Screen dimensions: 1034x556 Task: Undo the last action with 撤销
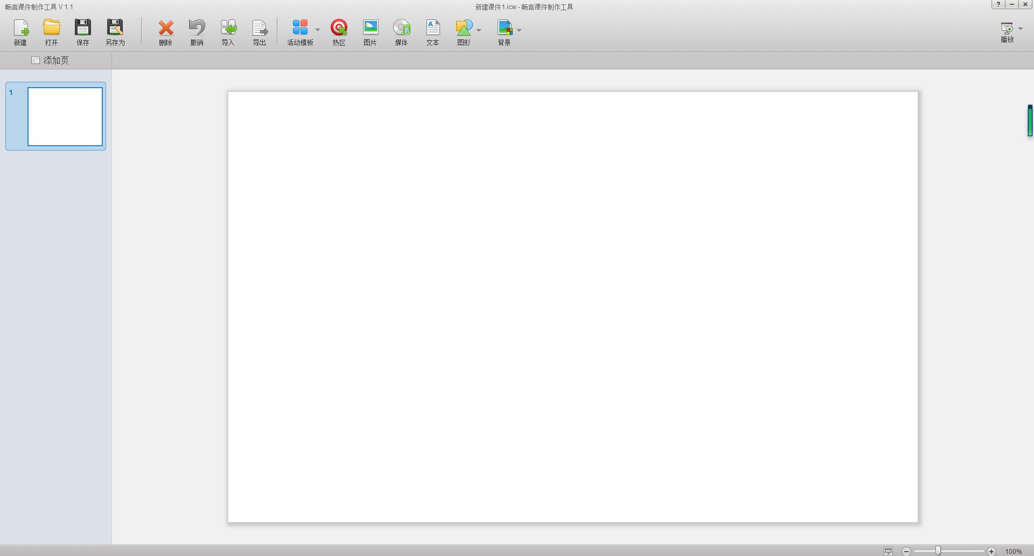click(197, 31)
